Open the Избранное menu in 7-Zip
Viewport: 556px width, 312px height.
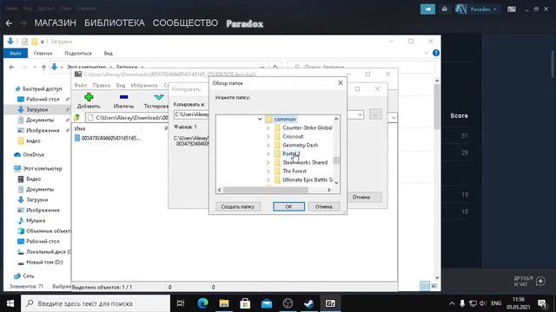[x=144, y=85]
